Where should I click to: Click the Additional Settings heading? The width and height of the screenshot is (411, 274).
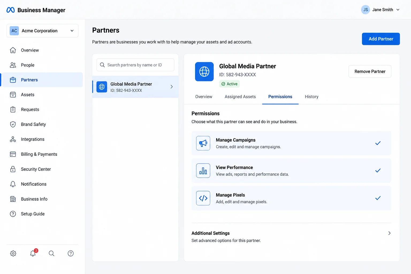211,233
